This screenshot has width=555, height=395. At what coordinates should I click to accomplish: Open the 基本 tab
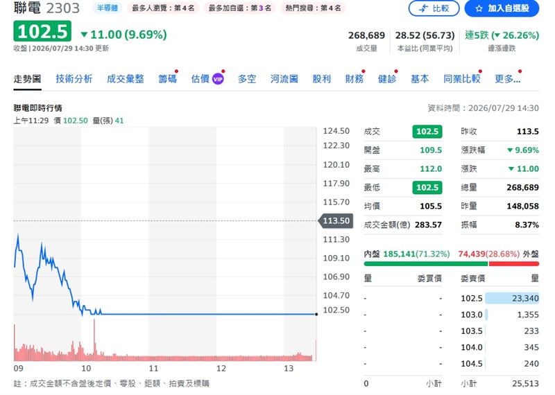click(420, 79)
